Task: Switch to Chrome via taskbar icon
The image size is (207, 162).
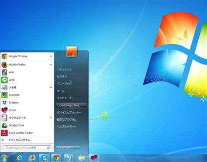Action: pos(56,158)
